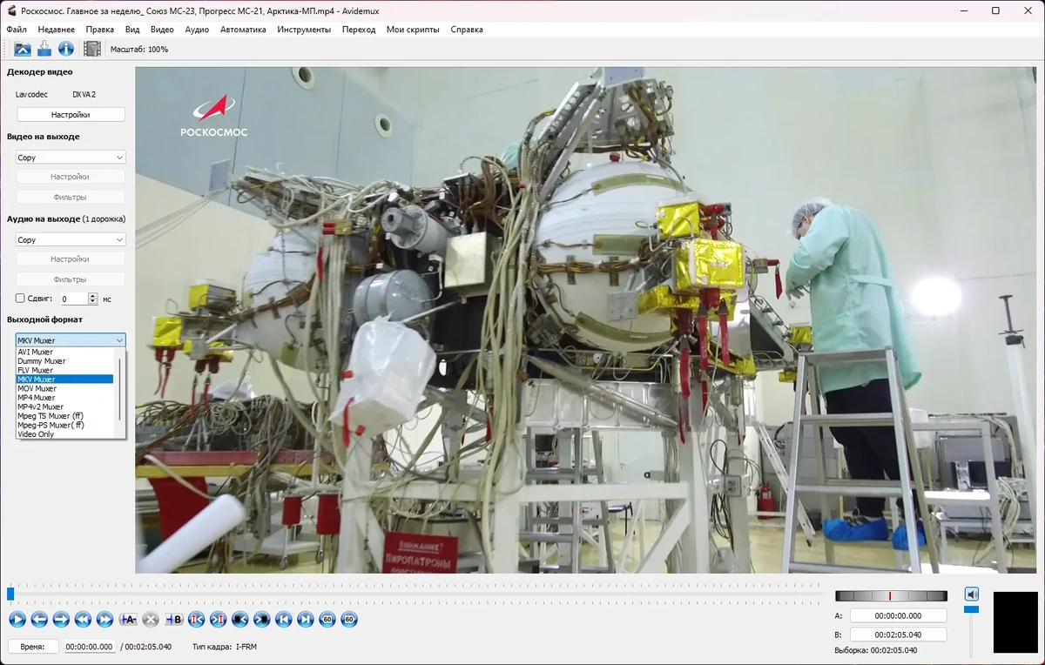The height and width of the screenshot is (665, 1045).
Task: Click the decoder Настройки button
Action: pyautogui.click(x=71, y=115)
